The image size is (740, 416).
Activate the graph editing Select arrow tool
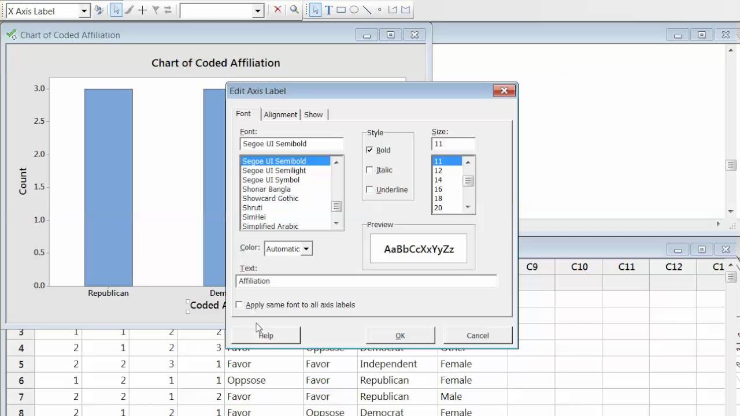pyautogui.click(x=116, y=10)
